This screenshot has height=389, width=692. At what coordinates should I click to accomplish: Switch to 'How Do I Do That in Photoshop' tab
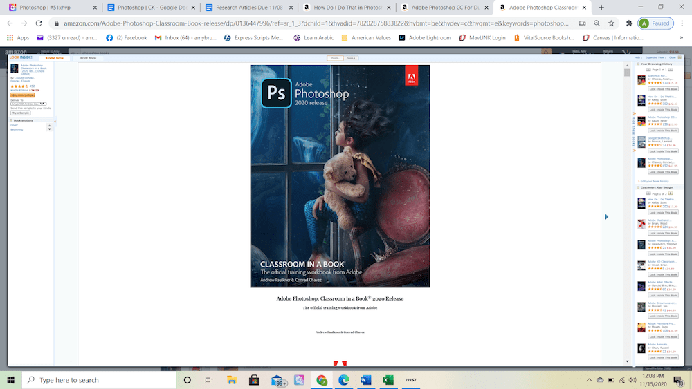pyautogui.click(x=347, y=8)
